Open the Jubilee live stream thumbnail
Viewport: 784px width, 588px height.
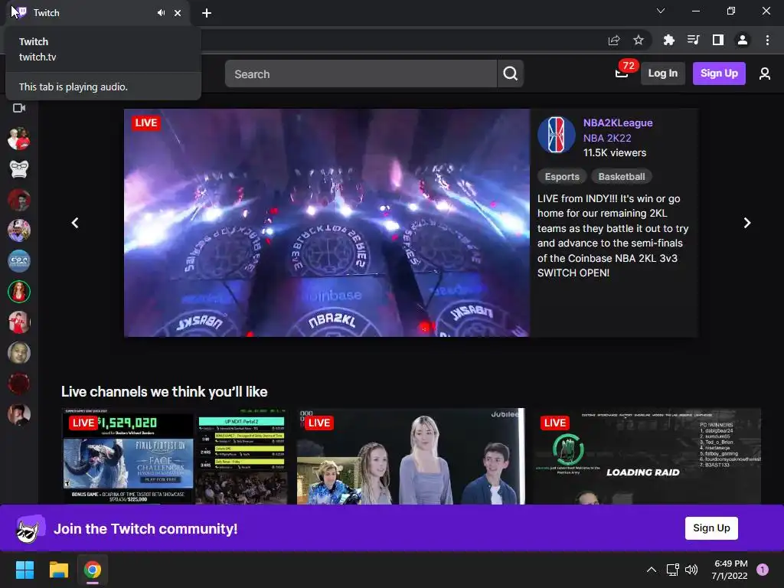[410, 456]
